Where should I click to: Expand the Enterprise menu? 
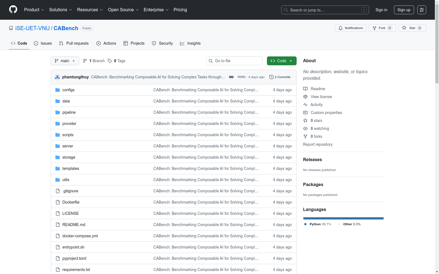click(156, 10)
